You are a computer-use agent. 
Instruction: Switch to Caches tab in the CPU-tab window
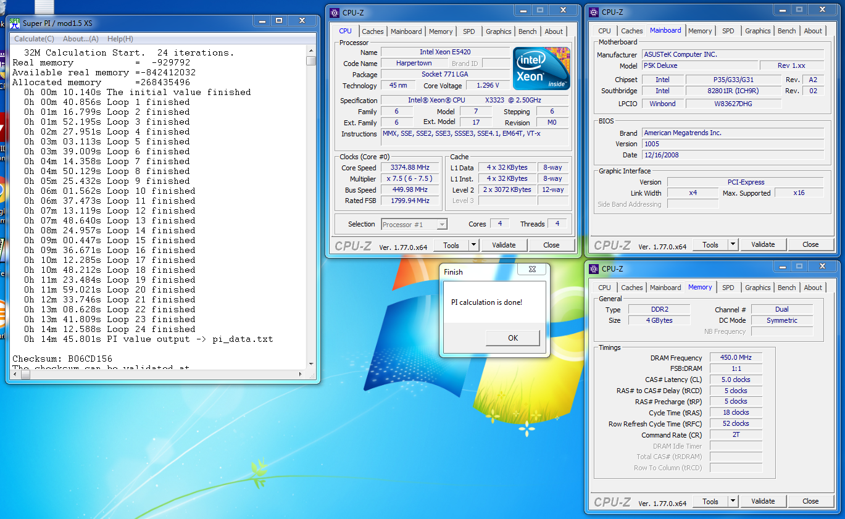(x=373, y=31)
